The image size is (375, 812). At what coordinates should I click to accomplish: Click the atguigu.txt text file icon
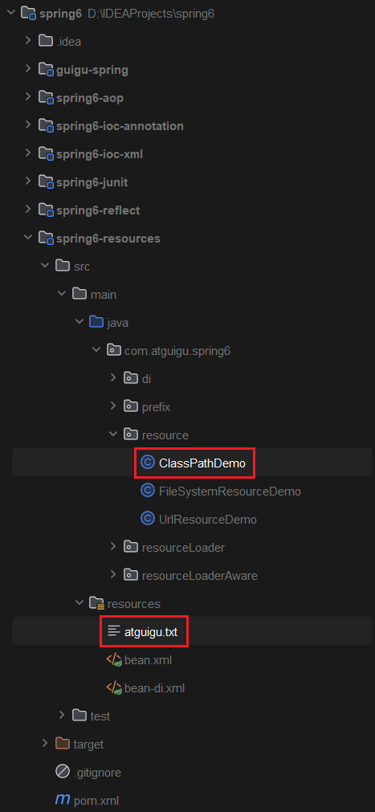pos(113,631)
